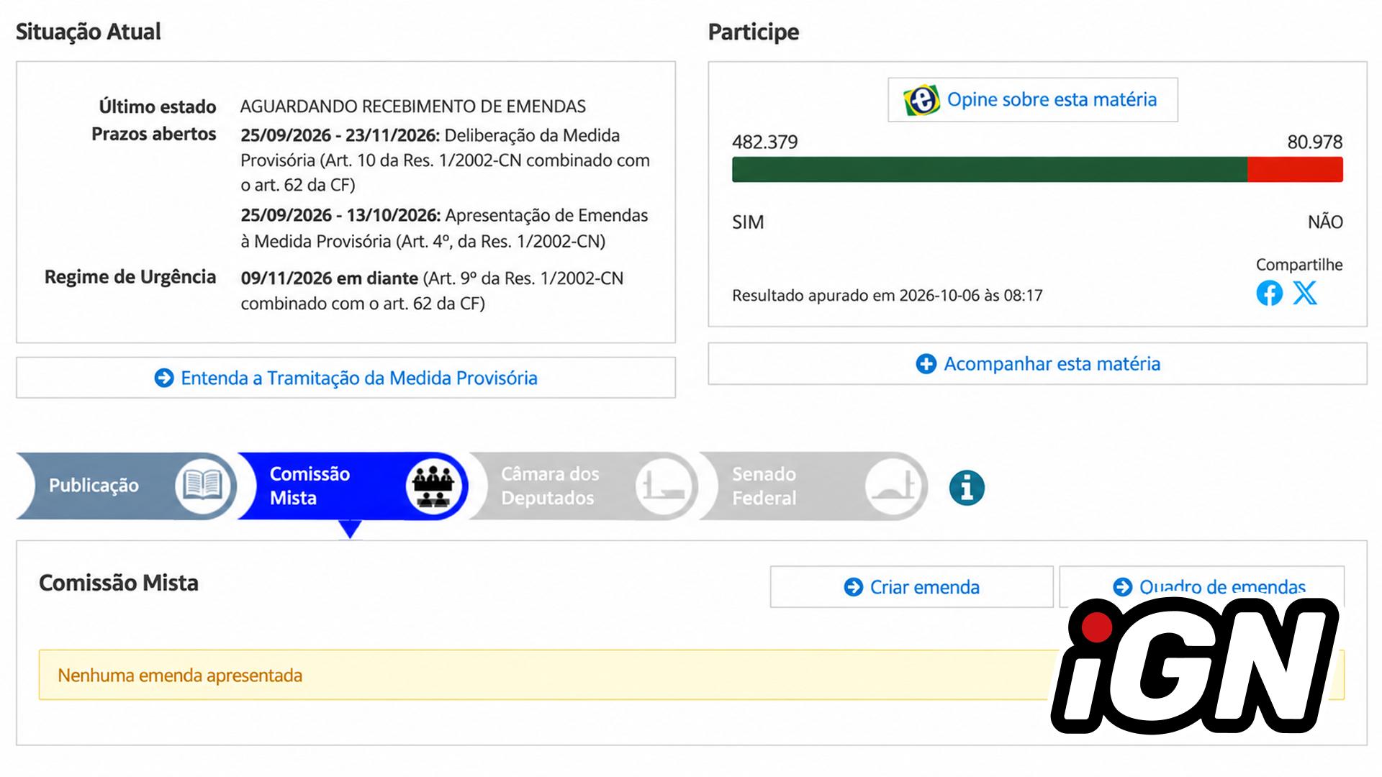
Task: Open Opine sobre esta matéria
Action: (x=1032, y=99)
